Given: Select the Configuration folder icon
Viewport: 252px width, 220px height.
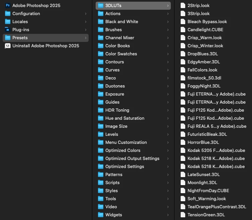Looking at the screenshot, I should click(8, 14).
